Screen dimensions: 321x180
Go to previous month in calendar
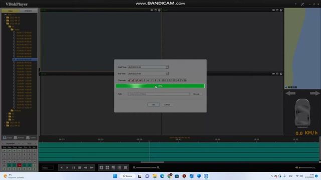pyautogui.click(x=3, y=143)
